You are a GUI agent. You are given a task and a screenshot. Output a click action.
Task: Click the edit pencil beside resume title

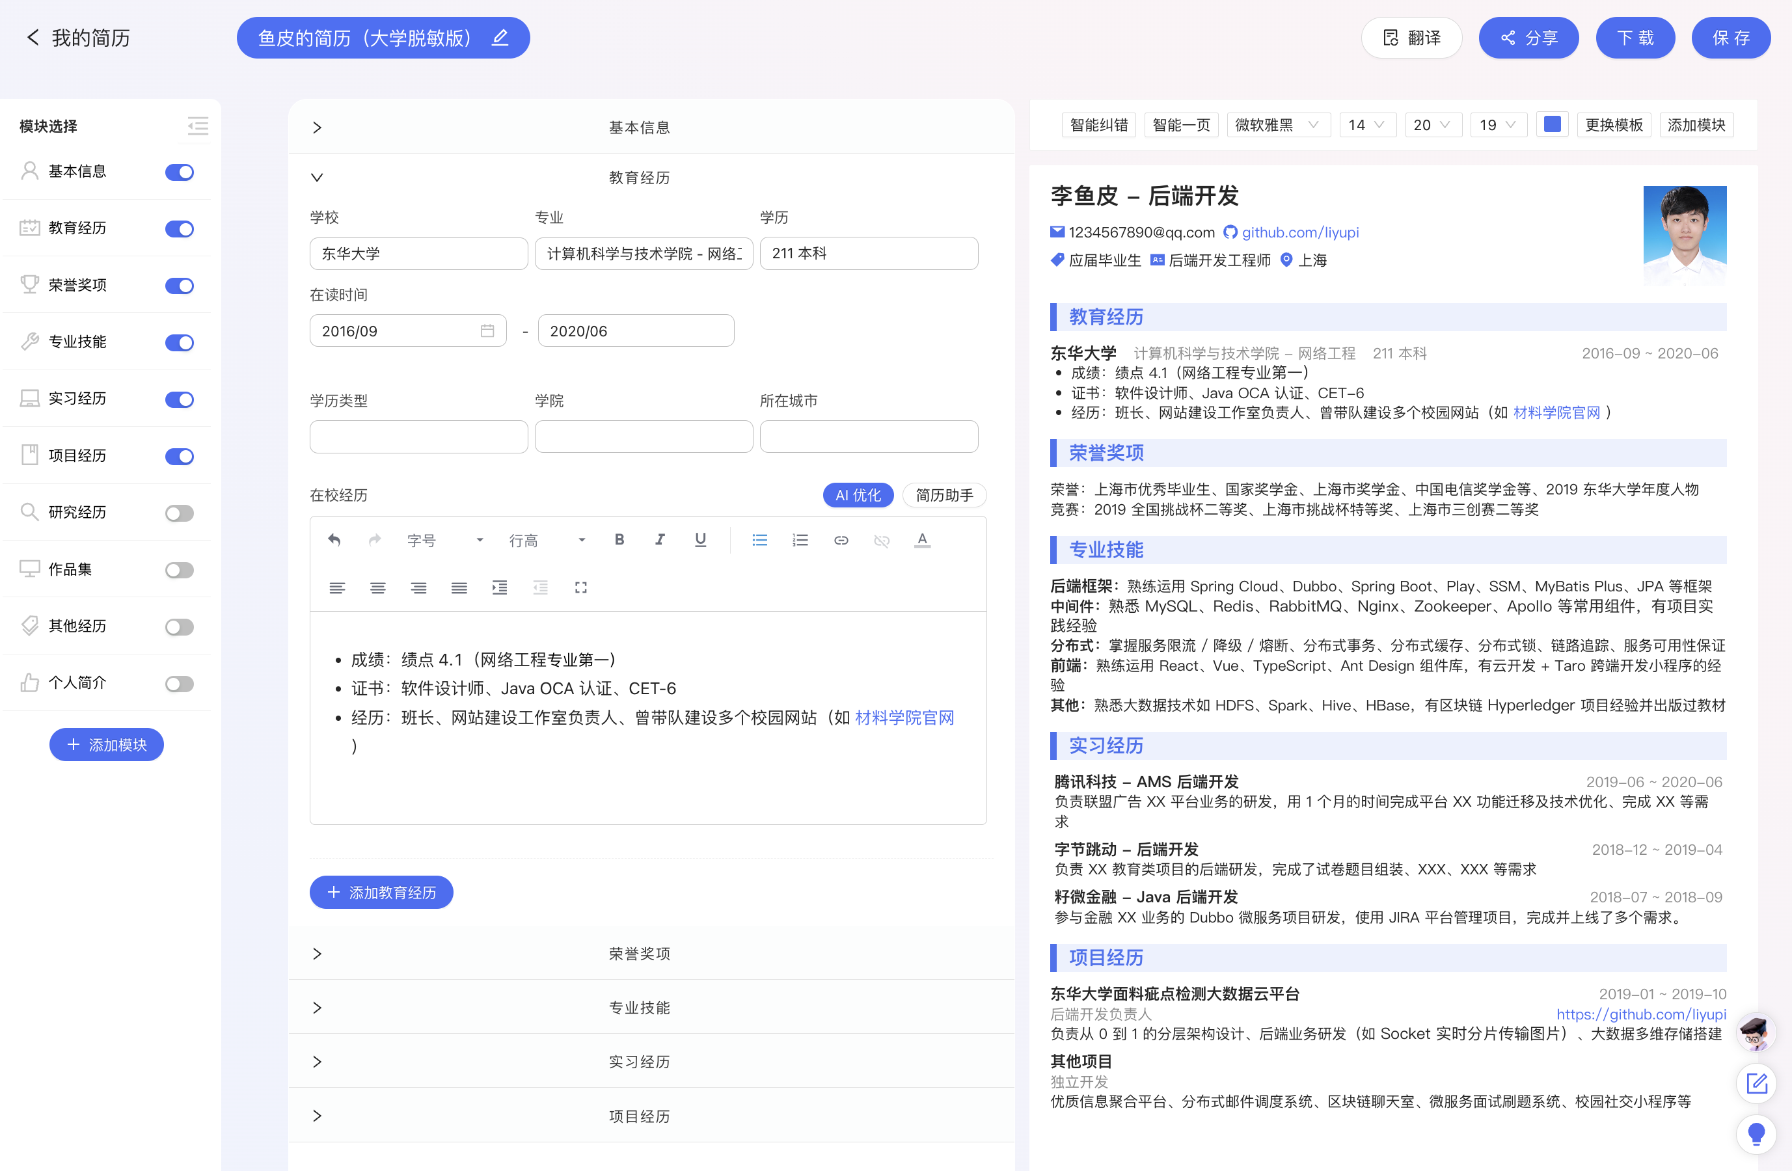[x=500, y=38]
